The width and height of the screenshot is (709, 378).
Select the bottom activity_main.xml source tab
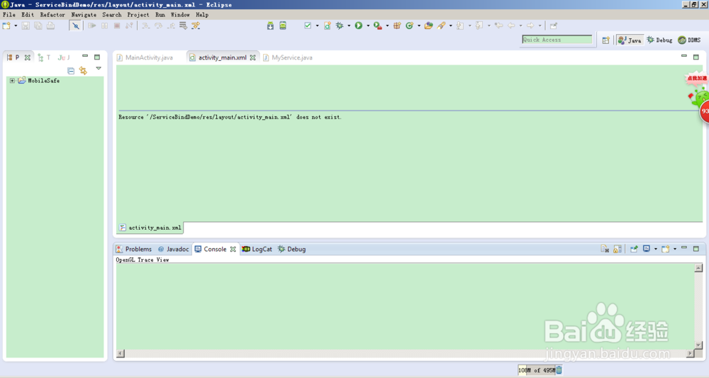pos(150,228)
